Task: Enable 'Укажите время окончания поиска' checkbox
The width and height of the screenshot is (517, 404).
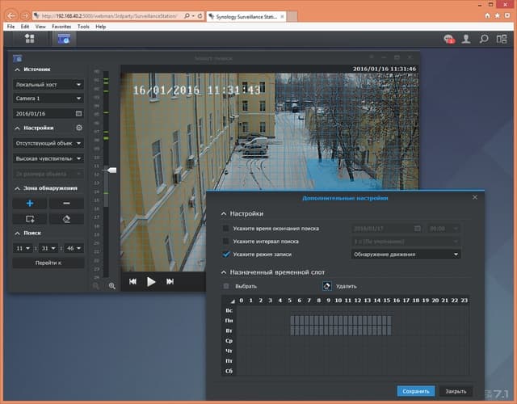Action: 226,229
